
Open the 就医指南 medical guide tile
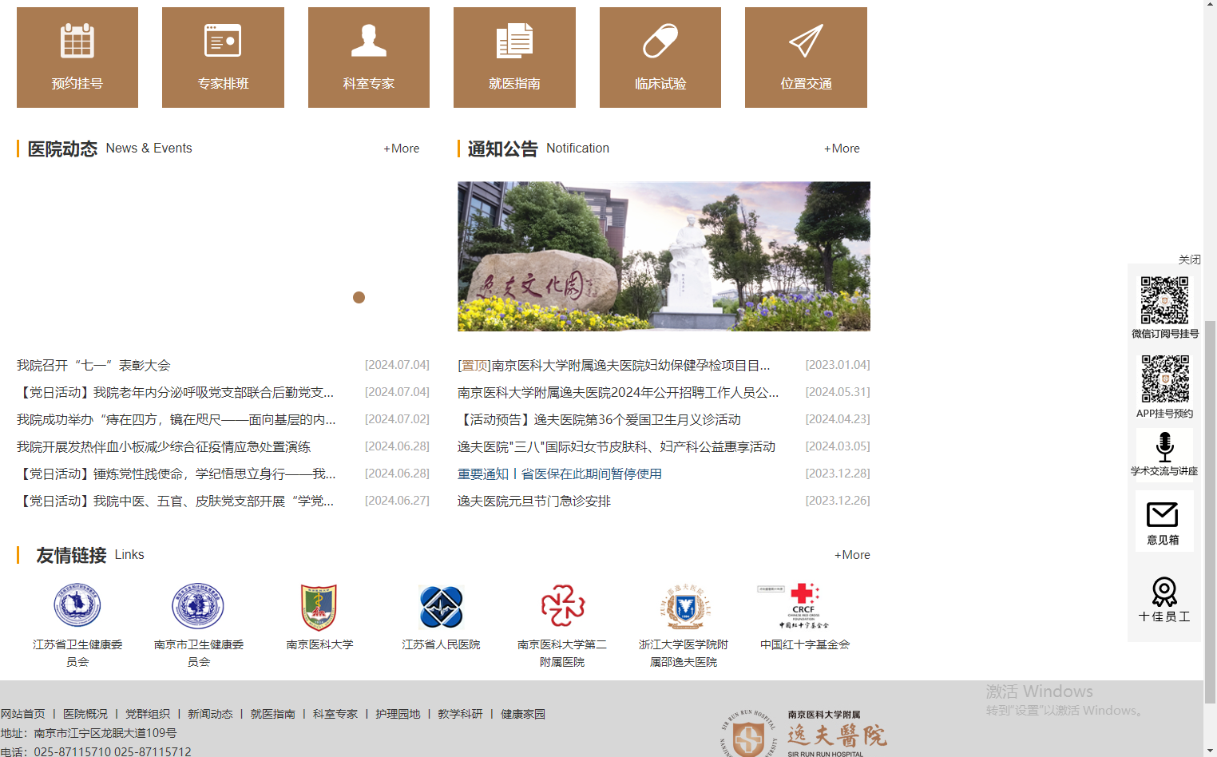coord(514,57)
